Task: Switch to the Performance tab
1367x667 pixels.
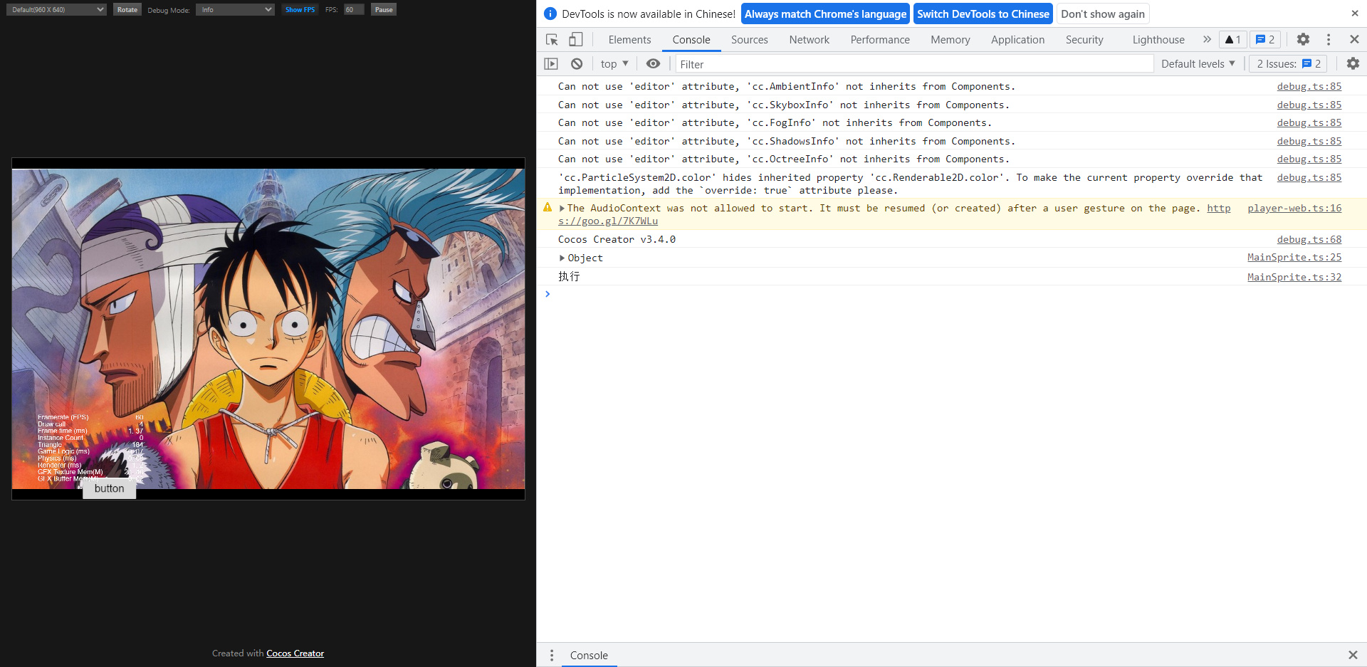Action: [x=880, y=40]
